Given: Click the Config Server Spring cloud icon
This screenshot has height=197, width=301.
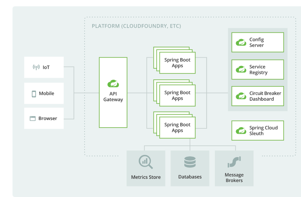Looking at the screenshot, I should pyautogui.click(x=241, y=42).
